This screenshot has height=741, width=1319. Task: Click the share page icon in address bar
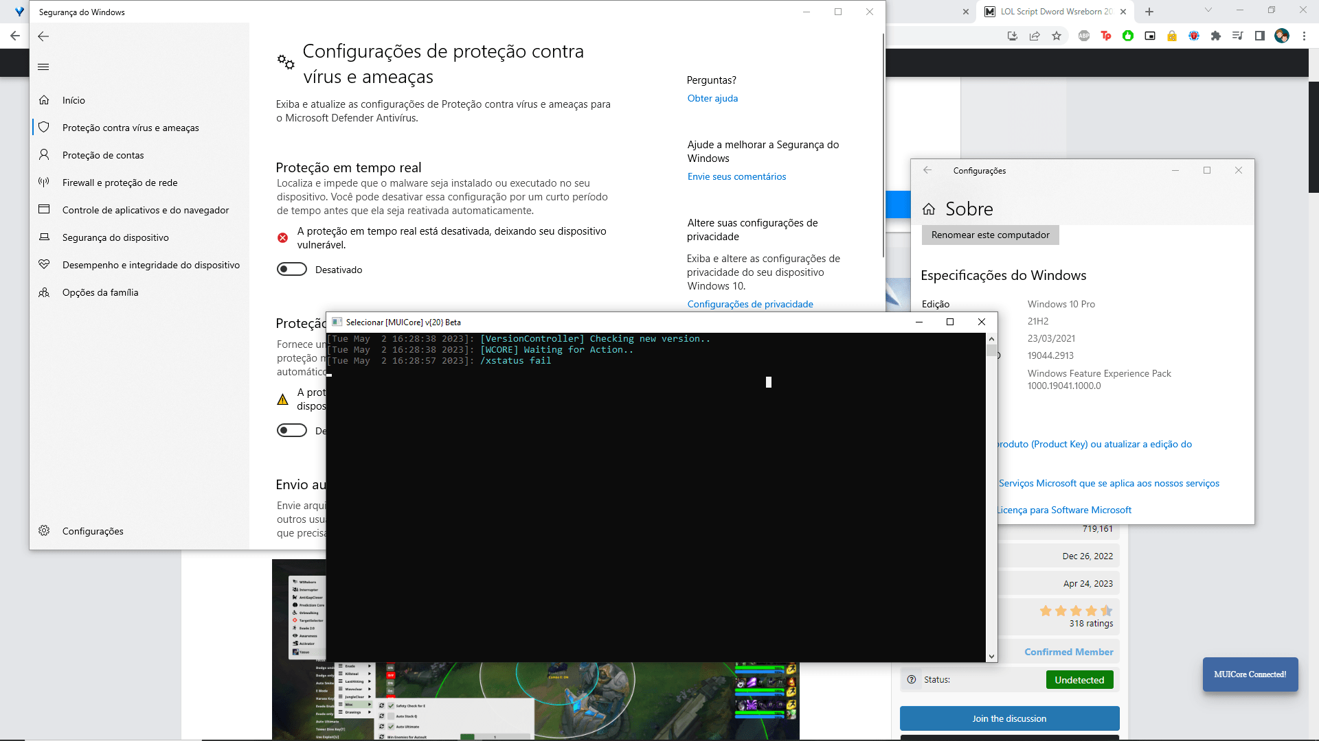pyautogui.click(x=1034, y=36)
